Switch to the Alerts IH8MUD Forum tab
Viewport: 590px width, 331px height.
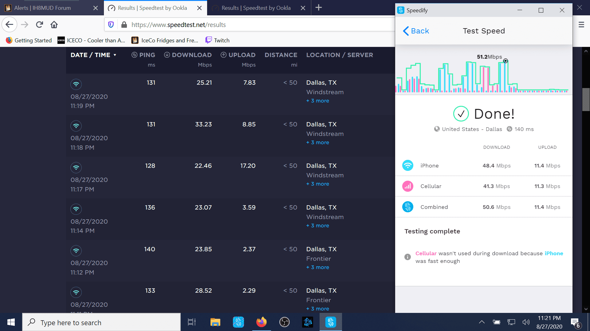click(x=51, y=8)
